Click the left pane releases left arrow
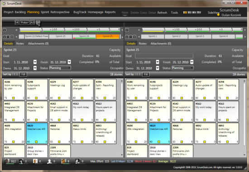Image resolution: width=249 pixels, height=172 pixels. [16, 30]
